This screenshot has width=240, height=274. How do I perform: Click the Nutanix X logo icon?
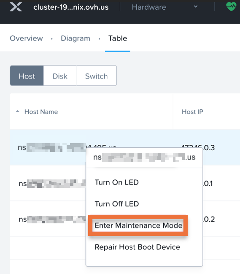click(x=16, y=7)
